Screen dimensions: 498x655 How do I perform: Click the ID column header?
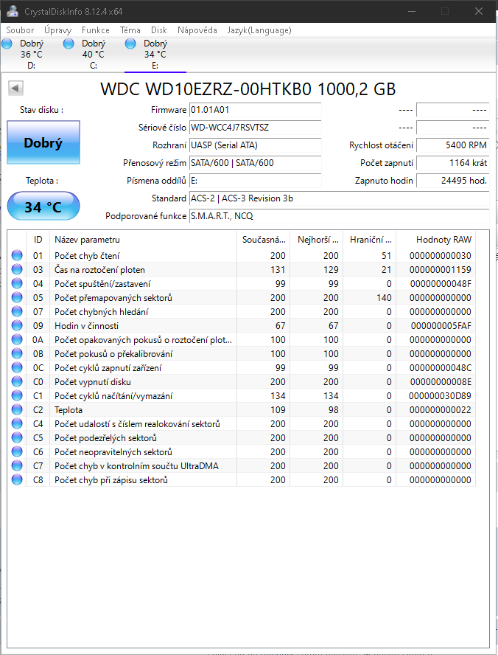[x=38, y=240]
